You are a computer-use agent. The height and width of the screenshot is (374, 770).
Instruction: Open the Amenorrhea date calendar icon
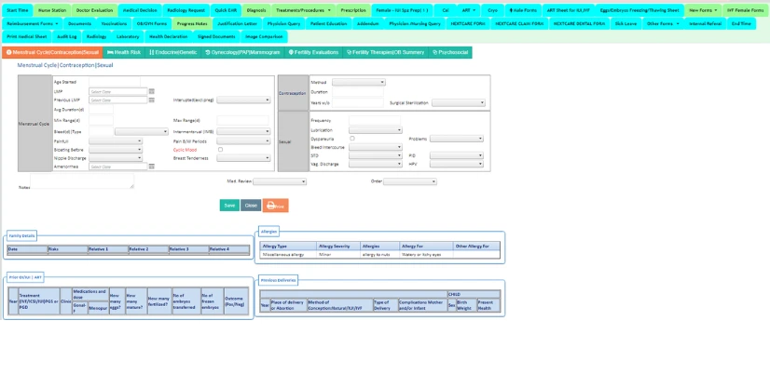152,167
